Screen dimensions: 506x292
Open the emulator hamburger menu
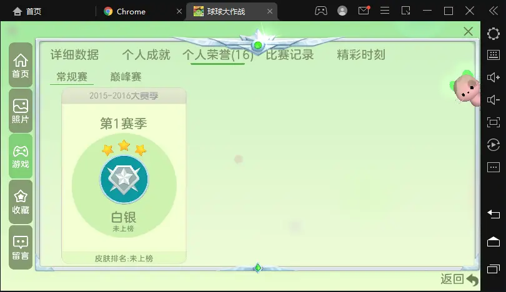pyautogui.click(x=385, y=11)
